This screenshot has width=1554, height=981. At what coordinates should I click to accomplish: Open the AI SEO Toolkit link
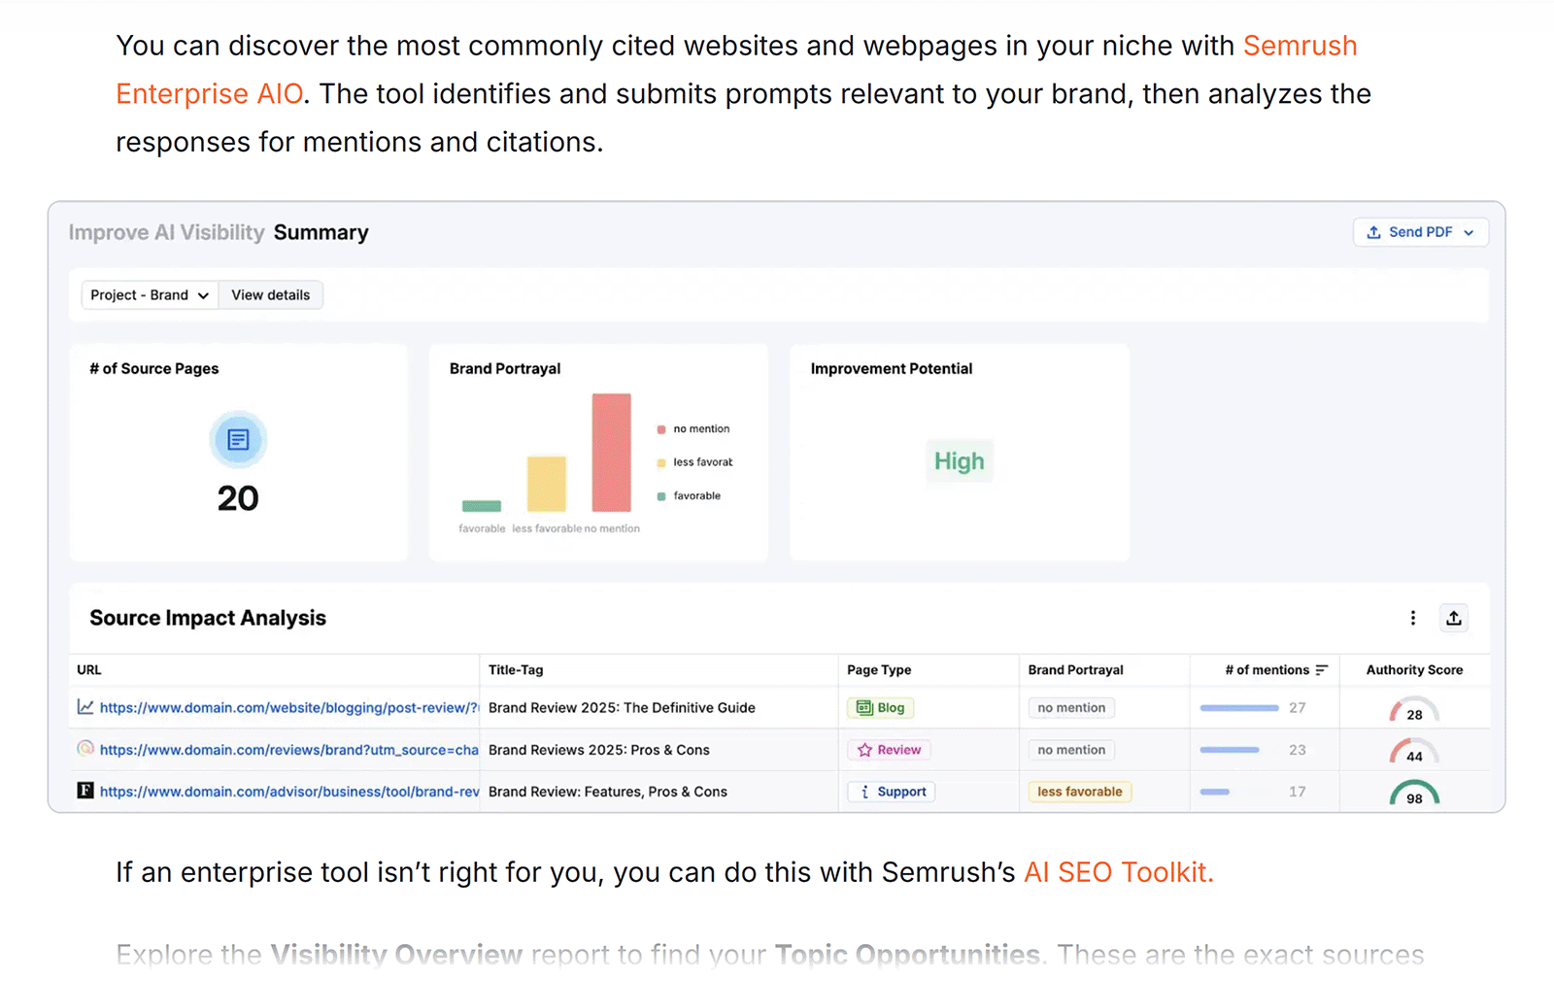pos(1115,872)
